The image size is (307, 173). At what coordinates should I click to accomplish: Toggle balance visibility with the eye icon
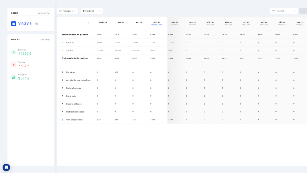36,24
